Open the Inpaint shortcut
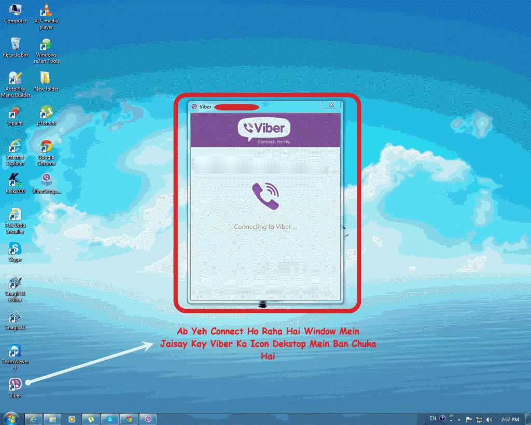Image resolution: width=531 pixels, height=425 pixels. [15, 116]
